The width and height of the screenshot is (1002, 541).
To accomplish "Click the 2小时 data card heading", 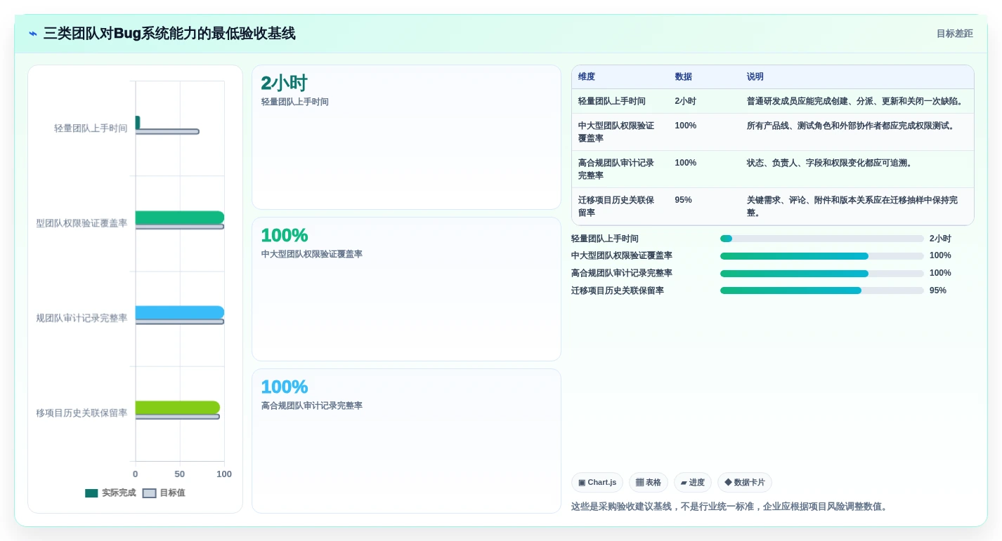I will point(284,84).
